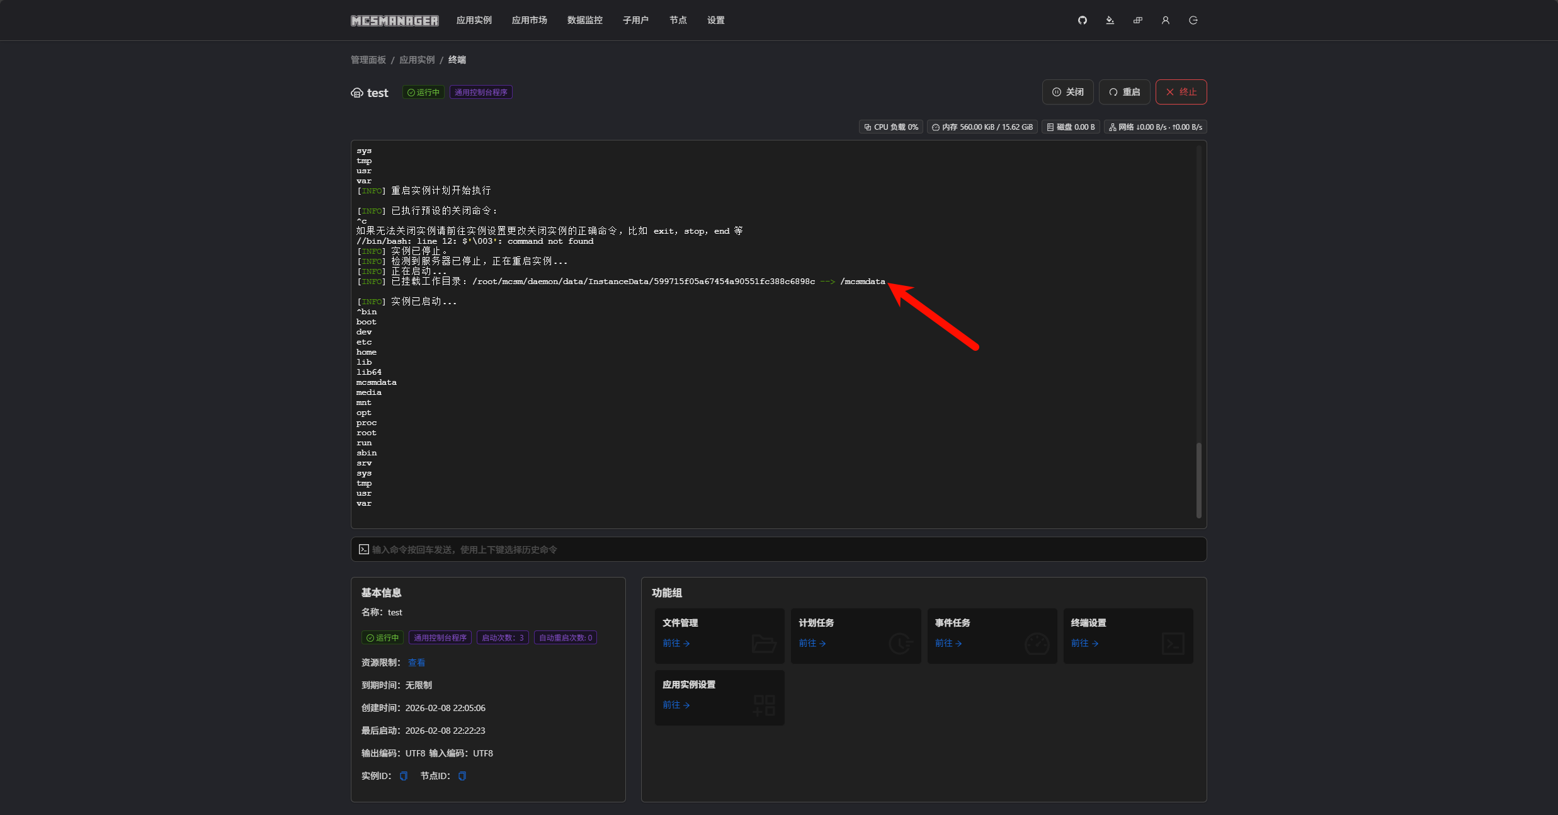Screen dimensions: 1558x815
Task: Click the 关闭 stop instance button
Action: coord(1067,92)
